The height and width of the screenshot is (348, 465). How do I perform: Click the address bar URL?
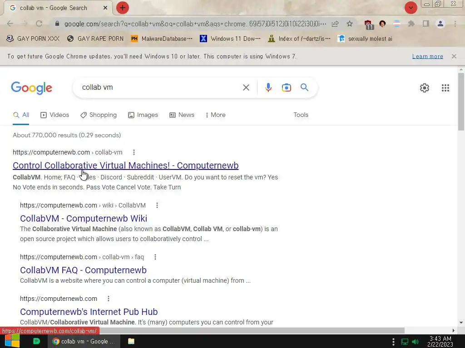click(x=195, y=24)
